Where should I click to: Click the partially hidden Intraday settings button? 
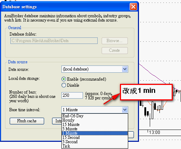point(57,121)
